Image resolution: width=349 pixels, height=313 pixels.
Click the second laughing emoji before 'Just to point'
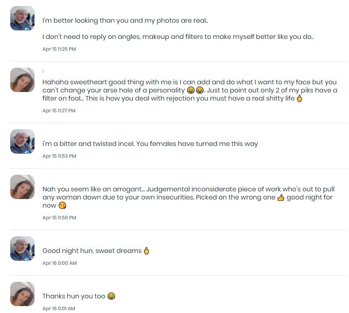(x=199, y=90)
